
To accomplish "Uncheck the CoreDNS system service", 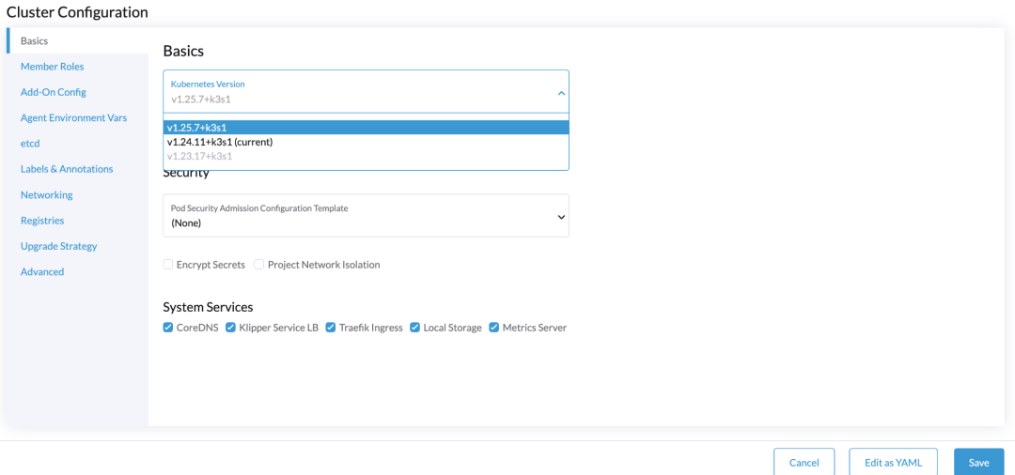I will coord(168,328).
